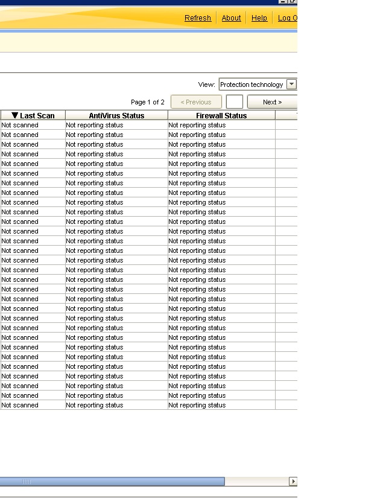Screen dimensions: 386x501
Task: Select the topmost Not scanned cell
Action: [33, 125]
